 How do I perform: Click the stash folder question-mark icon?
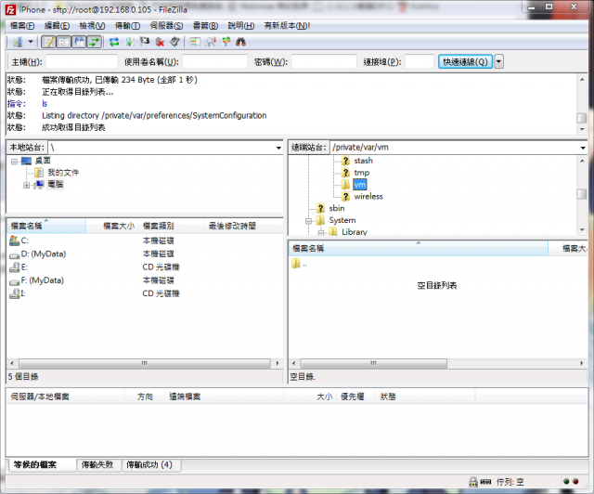[x=345, y=161]
